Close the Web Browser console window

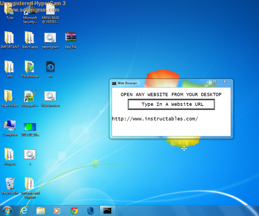pyautogui.click(x=224, y=82)
